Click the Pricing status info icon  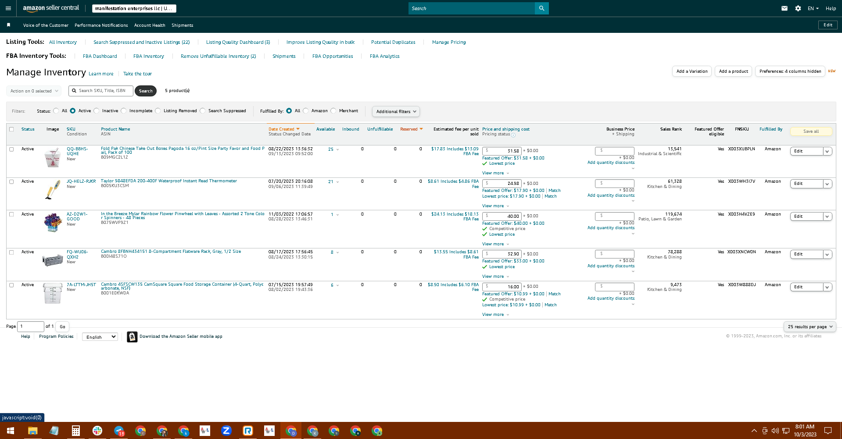pyautogui.click(x=513, y=135)
